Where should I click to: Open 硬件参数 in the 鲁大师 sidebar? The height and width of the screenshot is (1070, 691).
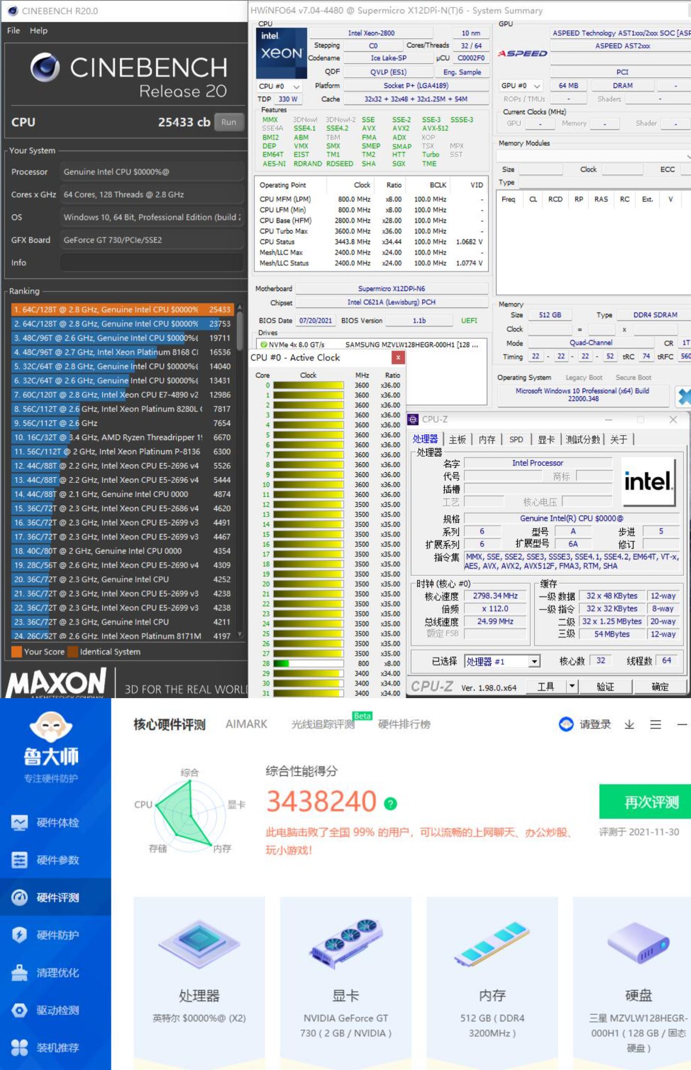point(55,860)
